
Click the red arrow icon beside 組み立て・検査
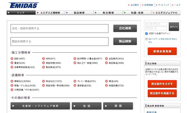point(75,63)
